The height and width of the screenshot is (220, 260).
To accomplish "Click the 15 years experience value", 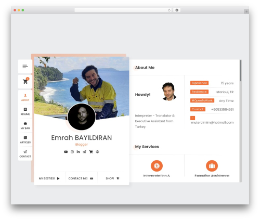I will pos(227,83).
